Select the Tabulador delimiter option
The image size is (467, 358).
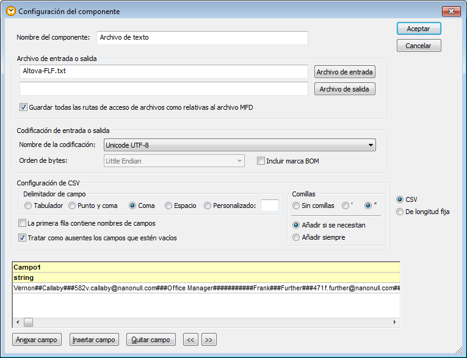pos(27,206)
